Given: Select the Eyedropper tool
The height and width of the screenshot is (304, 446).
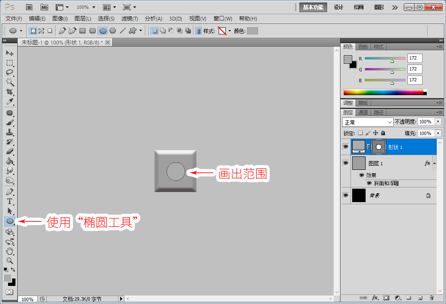Looking at the screenshot, I should tap(10, 101).
